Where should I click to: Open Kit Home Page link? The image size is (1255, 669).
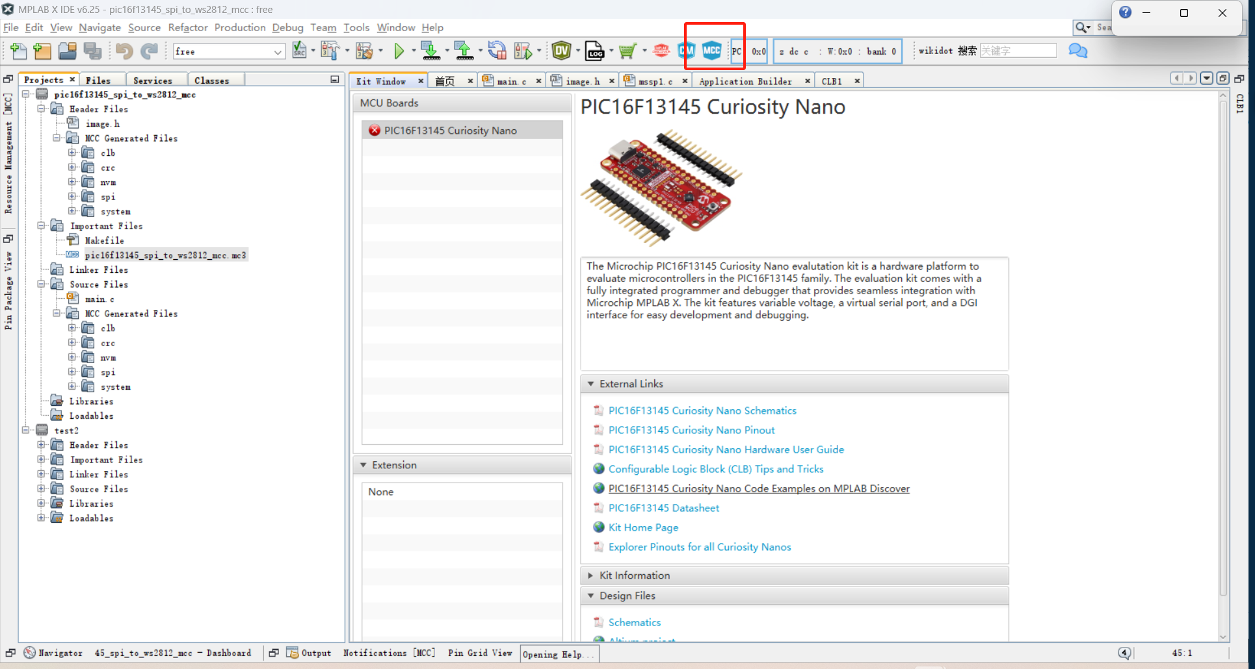pyautogui.click(x=643, y=527)
